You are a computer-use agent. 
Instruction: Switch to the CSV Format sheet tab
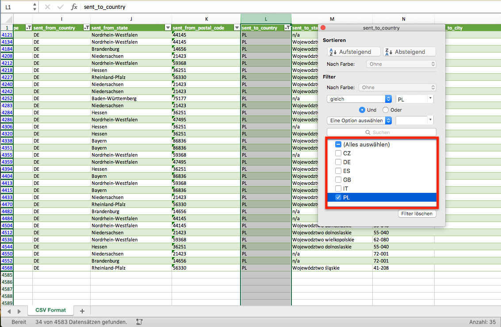(x=50, y=310)
